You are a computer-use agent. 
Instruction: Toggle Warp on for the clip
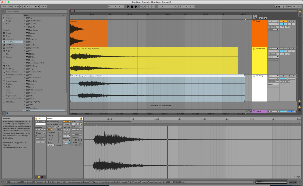coord(67,122)
